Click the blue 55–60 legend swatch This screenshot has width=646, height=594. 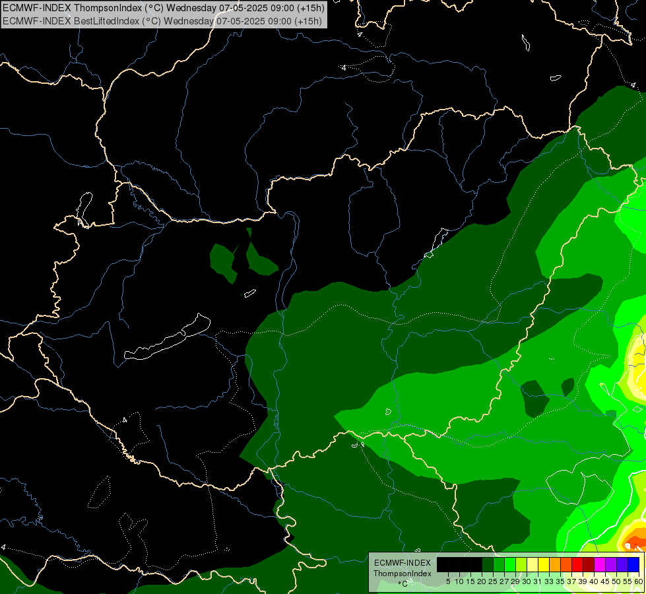click(x=633, y=564)
